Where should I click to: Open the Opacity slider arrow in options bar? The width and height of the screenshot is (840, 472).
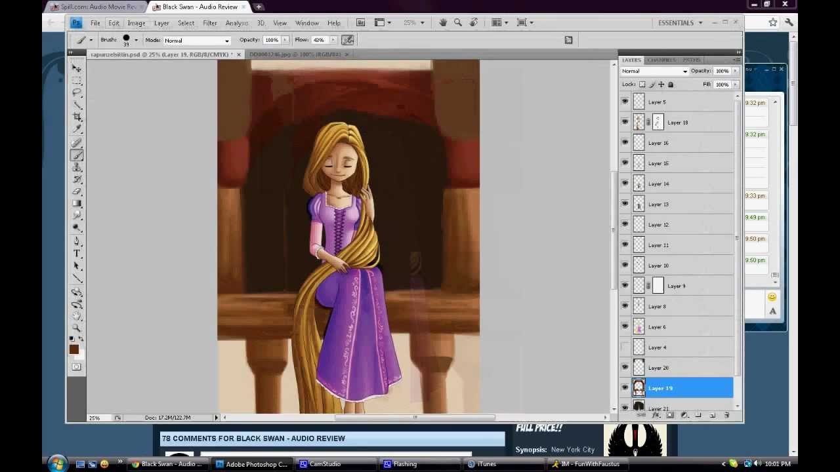click(x=285, y=40)
